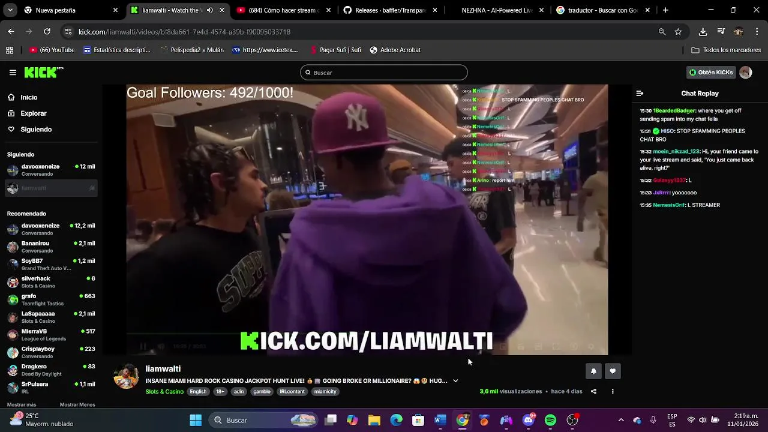Bookmark this page with the star
768x432 pixels.
pos(678,32)
